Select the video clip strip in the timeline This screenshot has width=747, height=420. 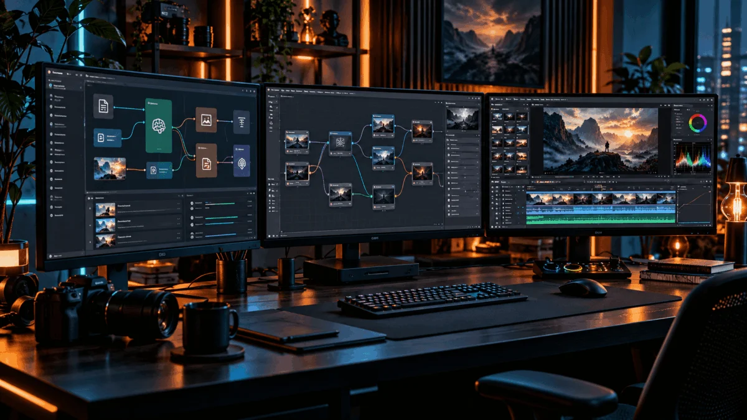pyautogui.click(x=601, y=198)
